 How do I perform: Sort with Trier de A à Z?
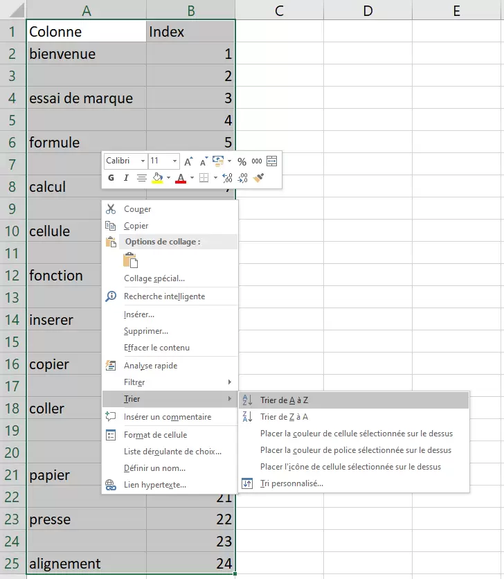[354, 400]
